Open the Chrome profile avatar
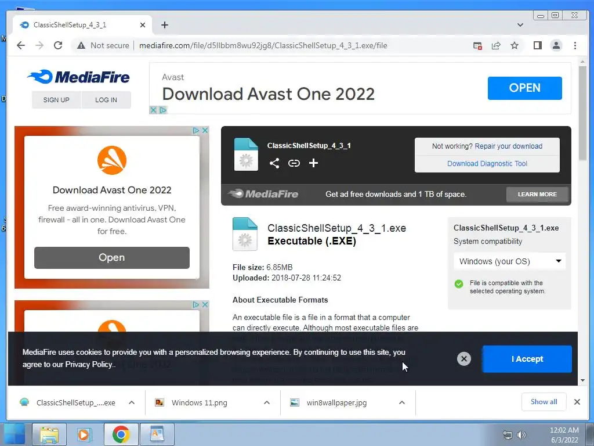 (x=556, y=45)
